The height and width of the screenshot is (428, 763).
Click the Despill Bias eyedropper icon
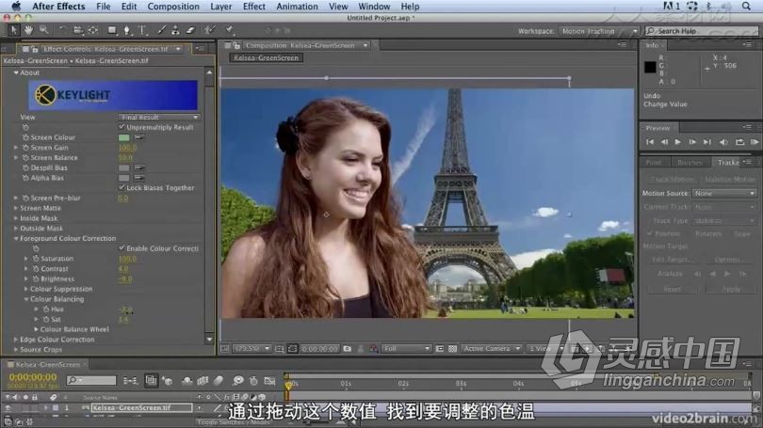pyautogui.click(x=139, y=167)
